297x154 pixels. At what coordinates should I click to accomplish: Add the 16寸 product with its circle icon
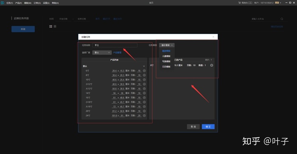[144, 98]
